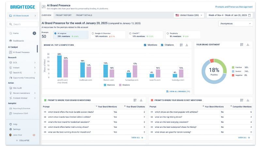The height and width of the screenshot is (147, 261).
Task: Click the Positive green legend swatch
Action: coord(233,68)
